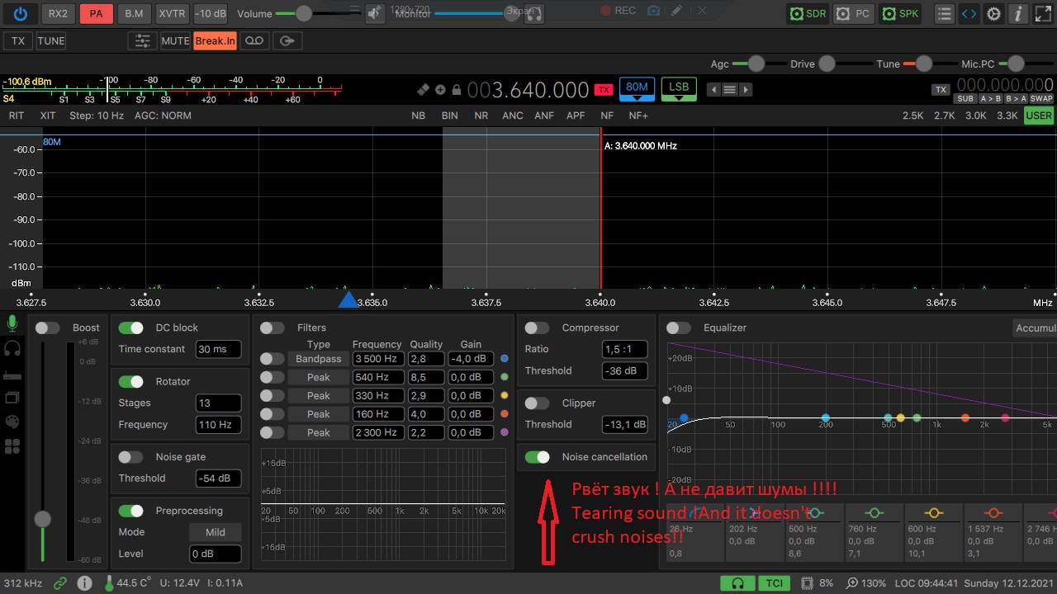Select the 3.0K filter bandwidth
Screen dimensions: 1057x594
tap(976, 115)
